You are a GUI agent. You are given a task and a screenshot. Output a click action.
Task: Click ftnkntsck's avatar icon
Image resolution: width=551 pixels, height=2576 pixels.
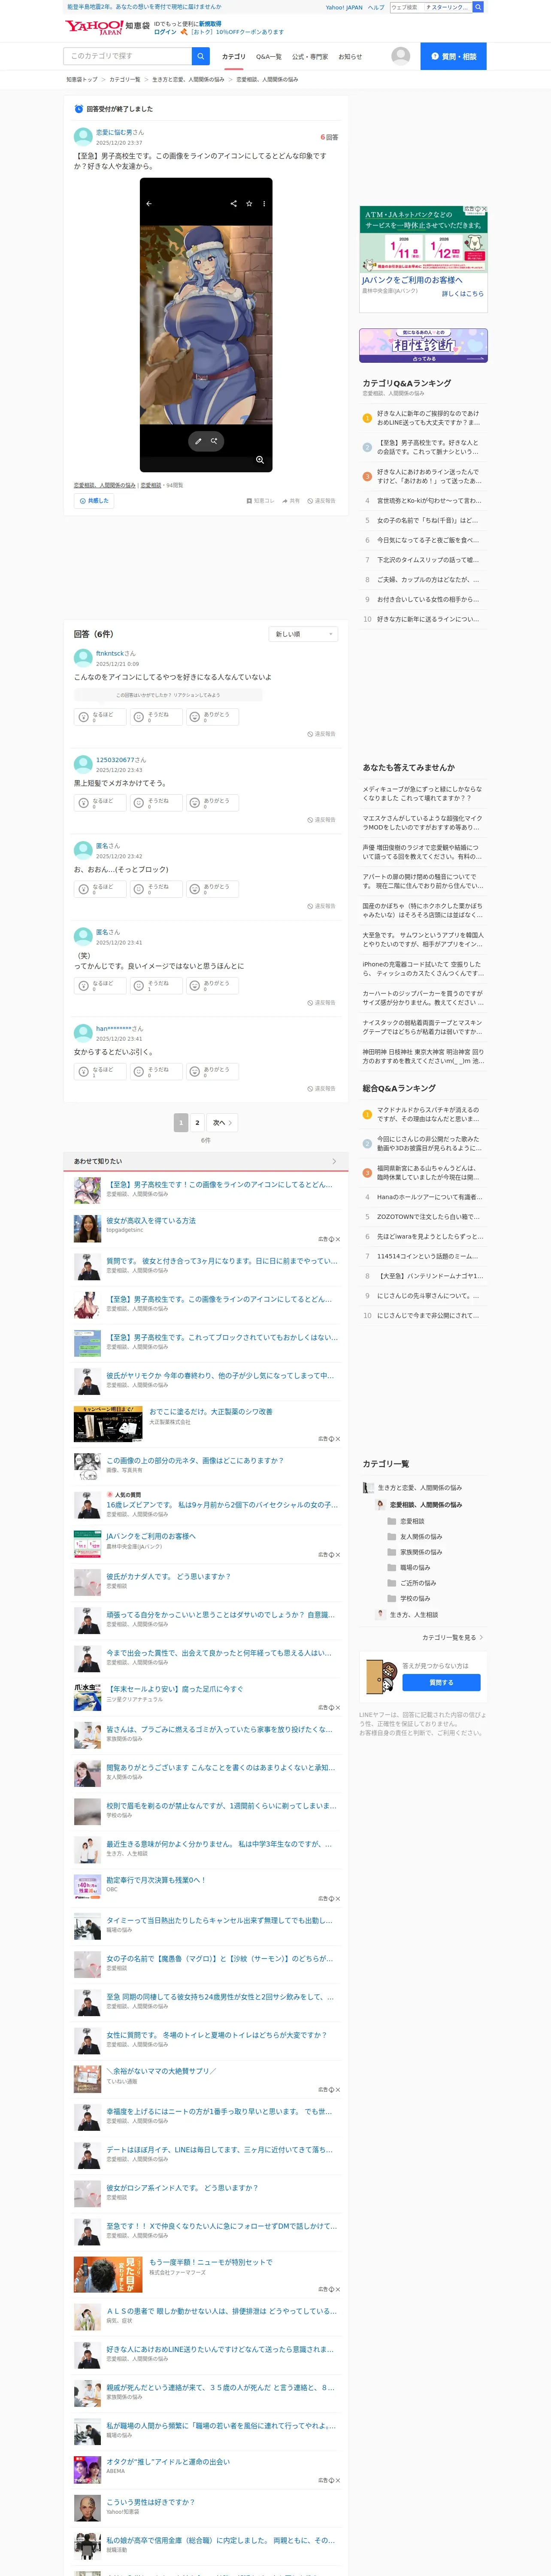point(83,658)
